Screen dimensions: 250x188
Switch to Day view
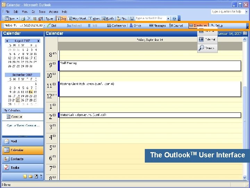[x=62, y=18]
